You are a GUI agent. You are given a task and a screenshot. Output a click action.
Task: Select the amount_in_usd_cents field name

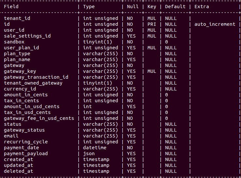coord(32,106)
